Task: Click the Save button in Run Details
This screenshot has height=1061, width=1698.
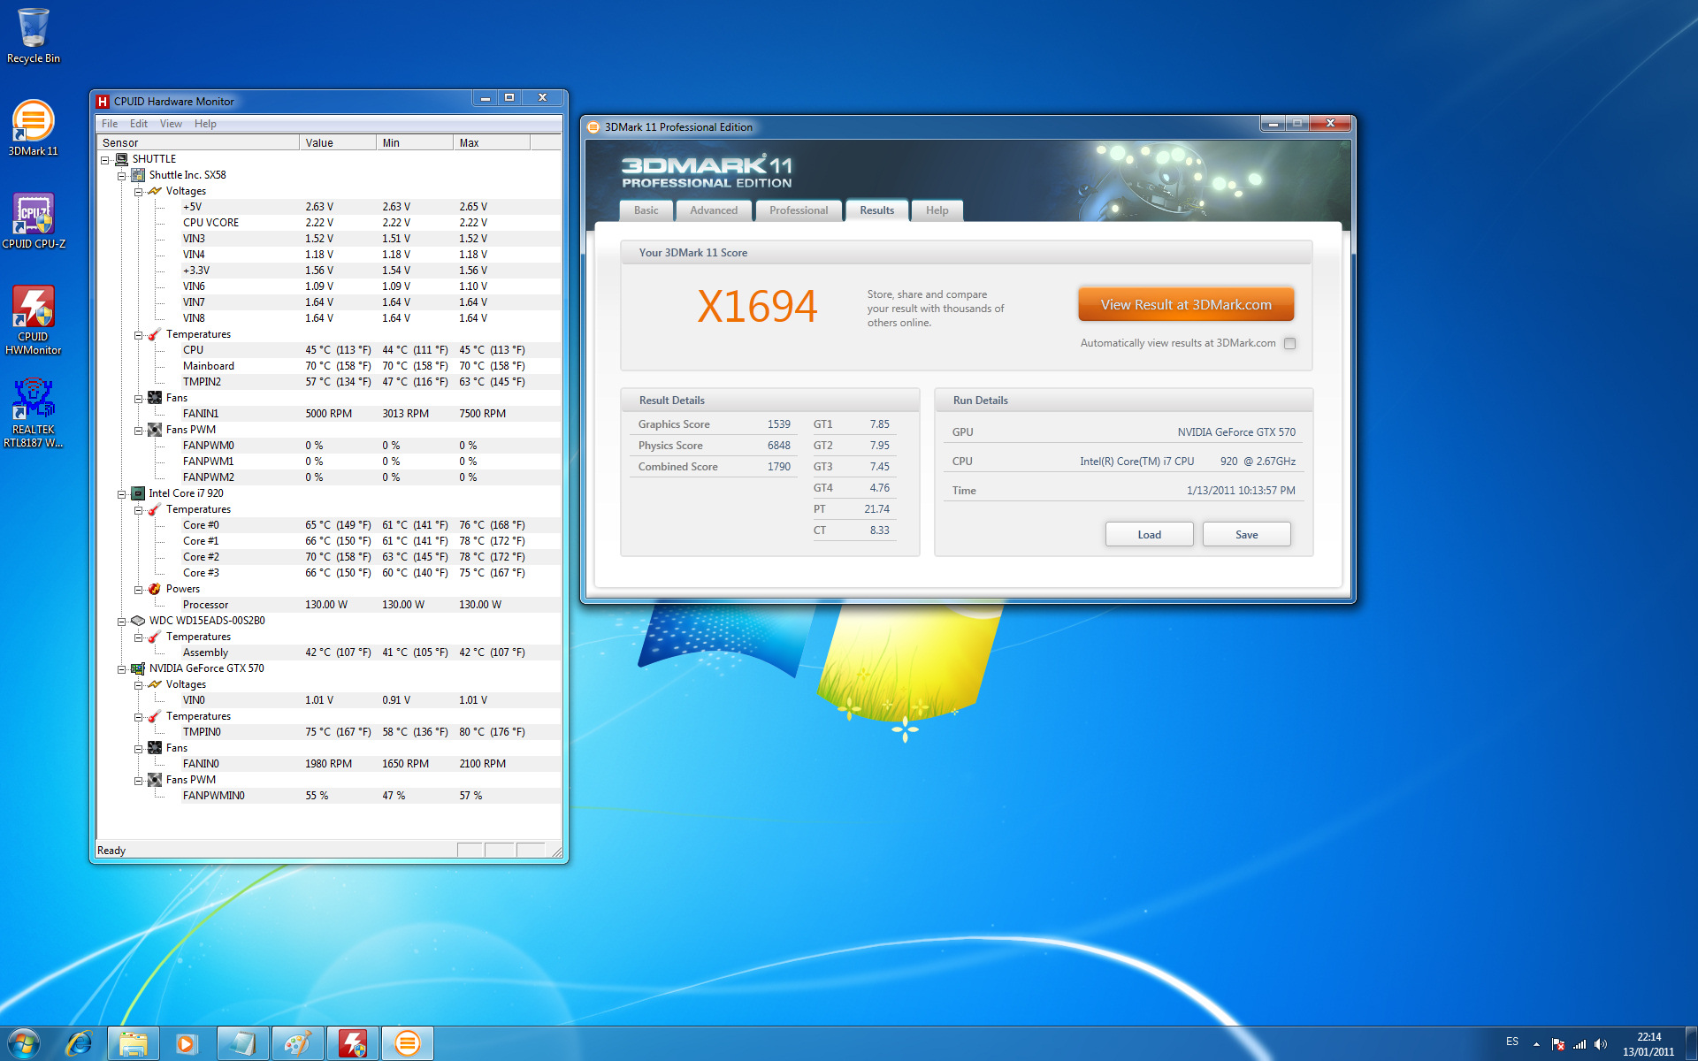Action: (1245, 535)
